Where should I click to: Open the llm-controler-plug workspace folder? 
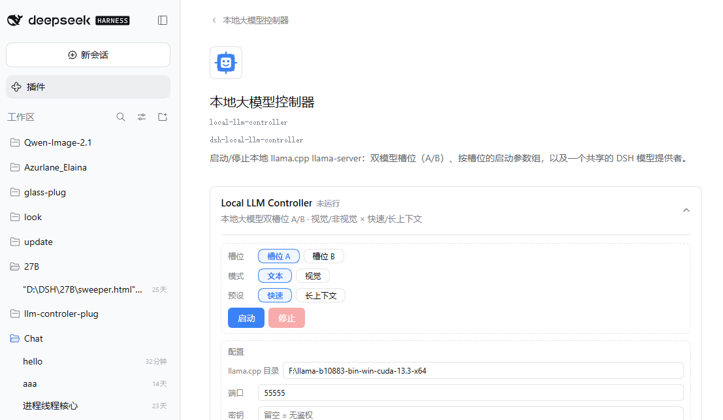(88, 314)
